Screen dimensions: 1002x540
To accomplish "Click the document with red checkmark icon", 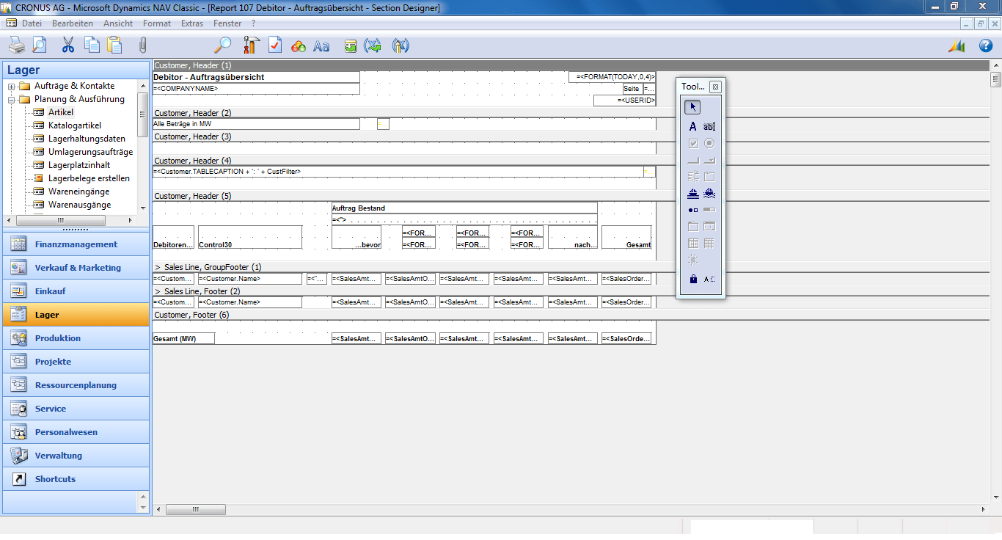I will click(x=275, y=45).
